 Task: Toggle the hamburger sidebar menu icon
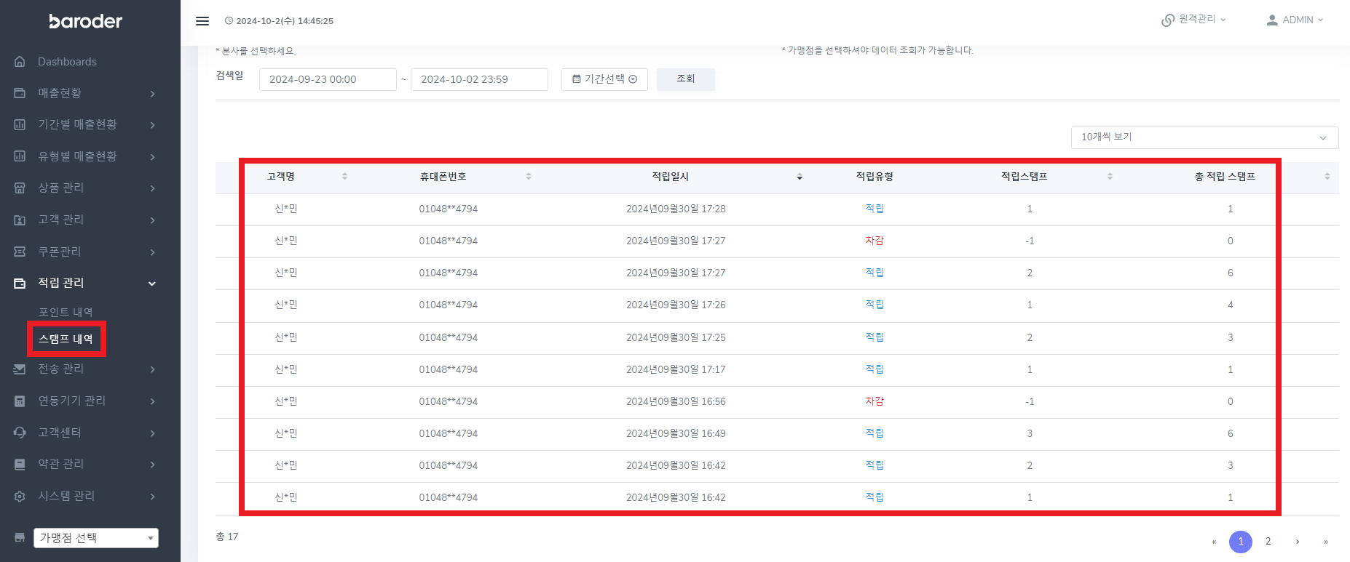point(202,21)
